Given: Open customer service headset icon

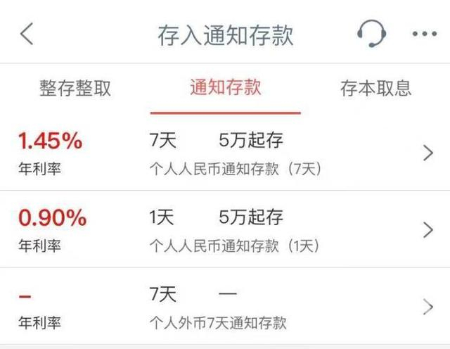Looking at the screenshot, I should (371, 33).
